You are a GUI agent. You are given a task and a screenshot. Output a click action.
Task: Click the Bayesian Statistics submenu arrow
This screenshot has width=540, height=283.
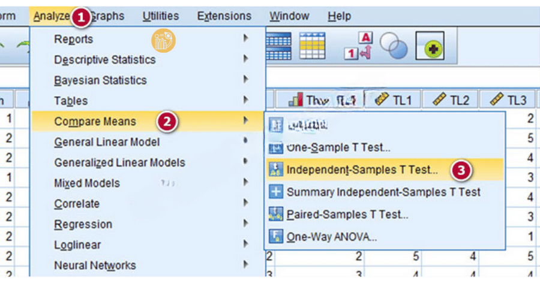[x=245, y=79]
